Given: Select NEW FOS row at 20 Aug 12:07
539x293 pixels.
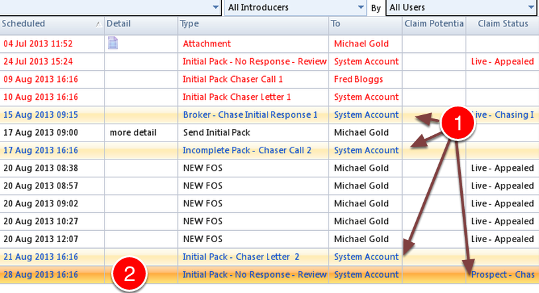Looking at the screenshot, I should click(203, 239).
